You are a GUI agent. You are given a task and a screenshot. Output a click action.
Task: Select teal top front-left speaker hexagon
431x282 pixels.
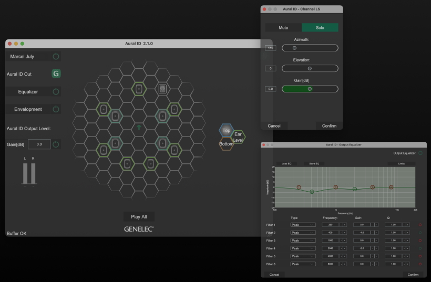115,116
